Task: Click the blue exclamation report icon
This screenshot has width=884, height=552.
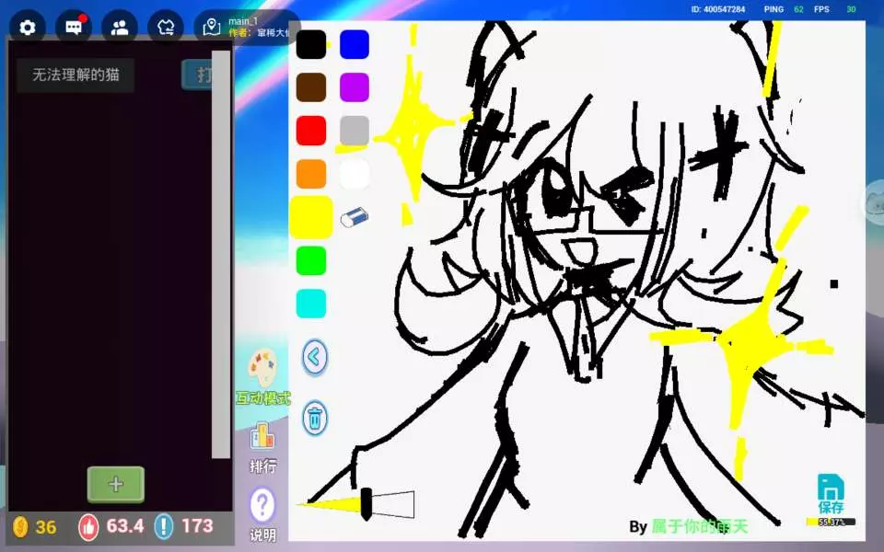Action: pyautogui.click(x=164, y=526)
